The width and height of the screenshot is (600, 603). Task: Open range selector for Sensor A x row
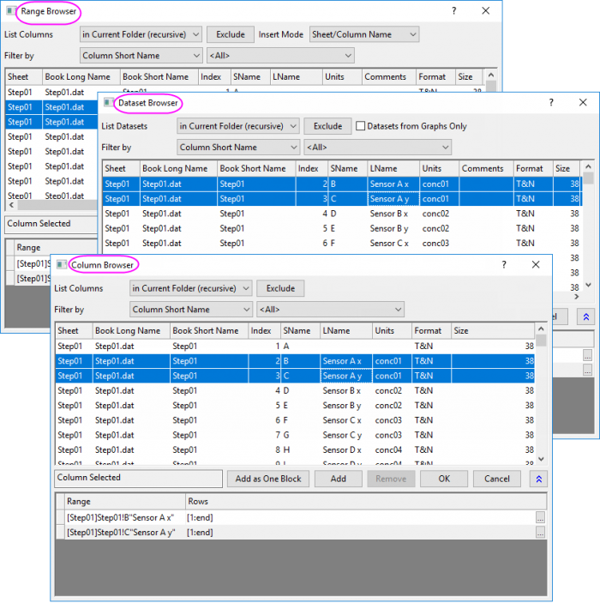(x=540, y=517)
